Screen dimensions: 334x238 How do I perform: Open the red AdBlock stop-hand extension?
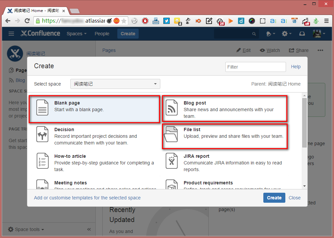[145, 21]
